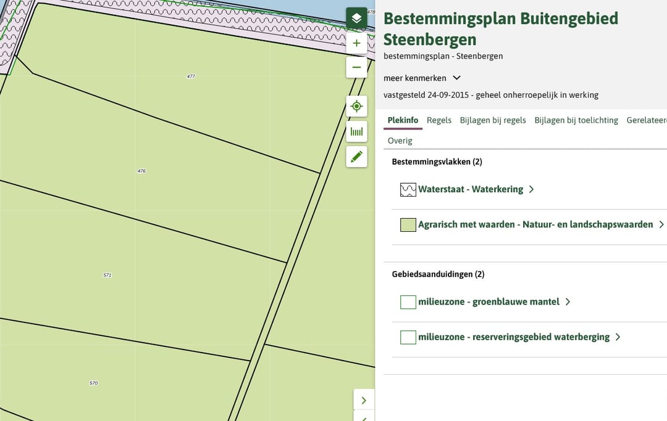Click the Waterstaat wave pattern icon

click(x=408, y=190)
